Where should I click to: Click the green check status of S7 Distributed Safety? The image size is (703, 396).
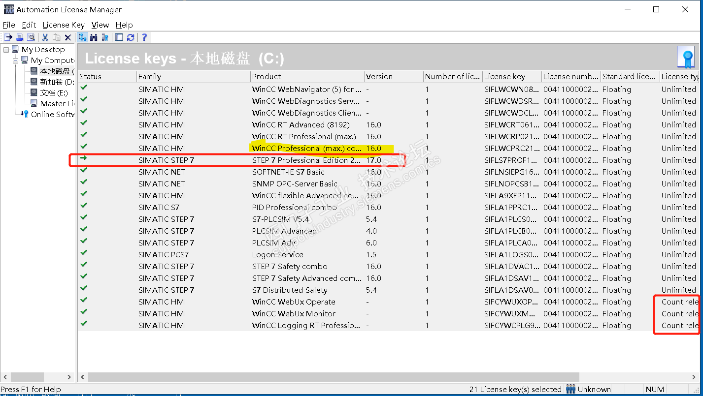tap(84, 288)
